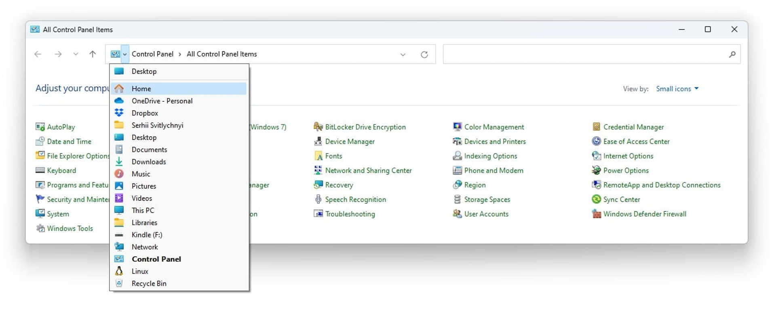The image size is (776, 327).
Task: Select Pictures from the dropdown
Action: pyautogui.click(x=179, y=186)
